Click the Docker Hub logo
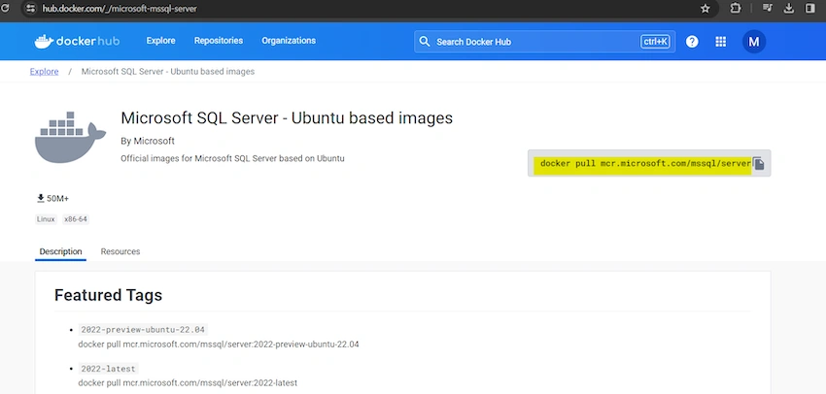This screenshot has width=826, height=394. [77, 41]
